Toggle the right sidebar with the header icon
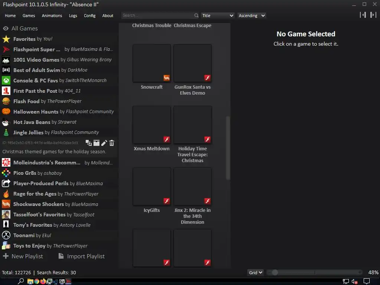 click(x=373, y=15)
